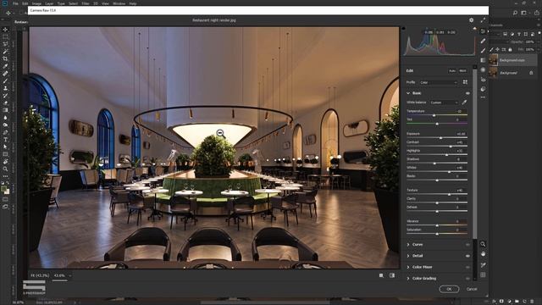
Task: Toggle Camera Raw full screen mode
Action: pos(483,20)
